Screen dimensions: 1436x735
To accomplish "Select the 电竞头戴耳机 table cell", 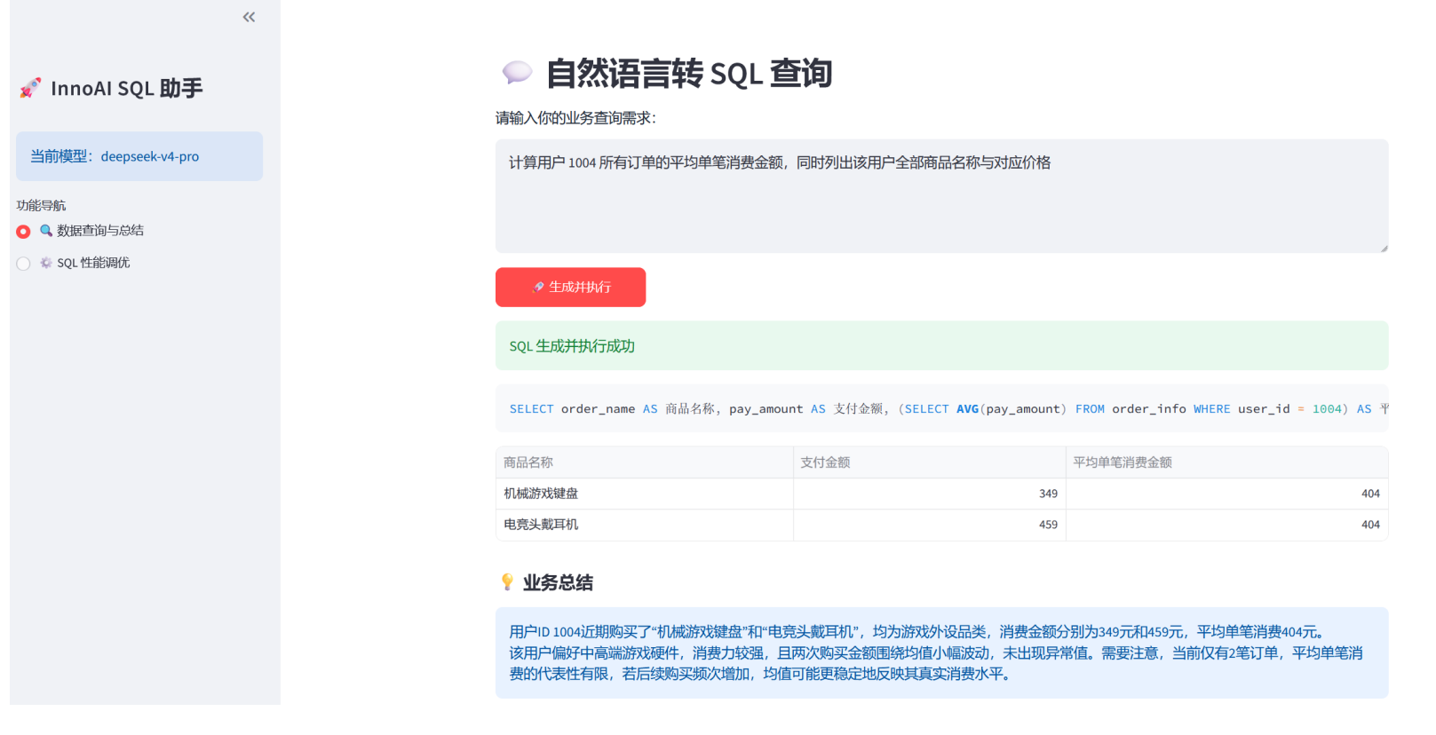I will click(x=645, y=525).
